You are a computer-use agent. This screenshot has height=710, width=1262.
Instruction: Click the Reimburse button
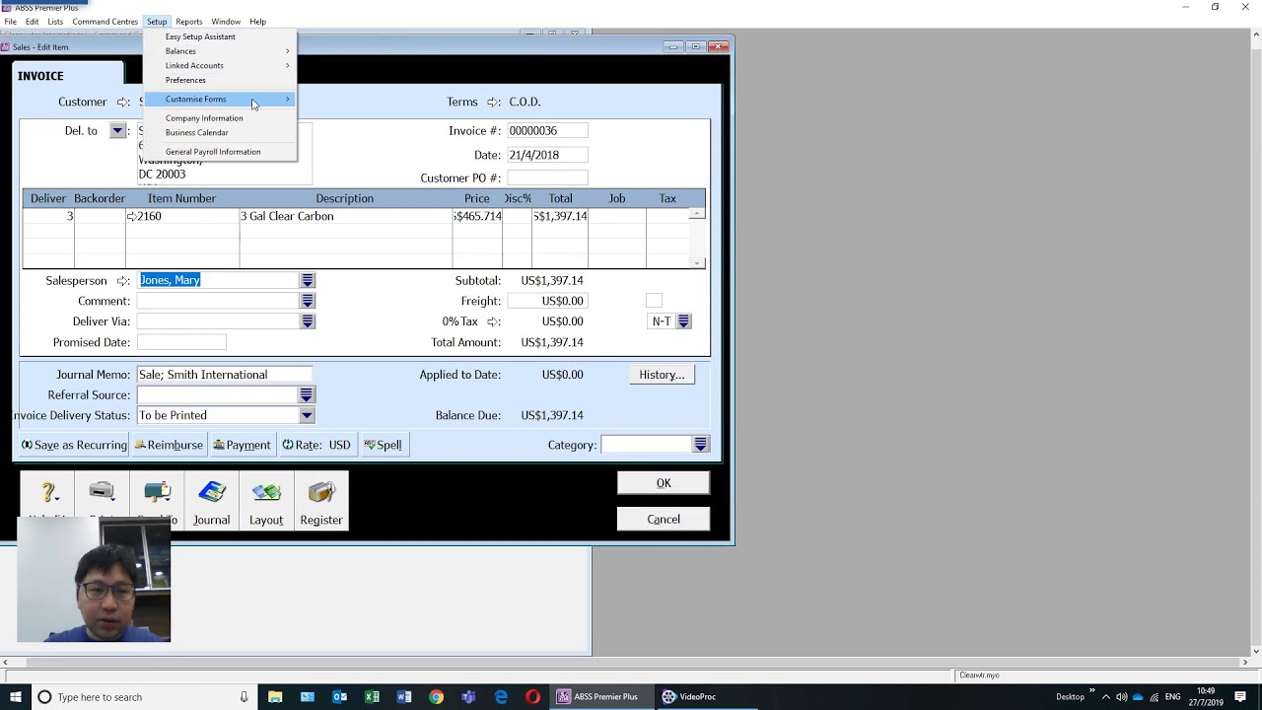click(x=169, y=445)
